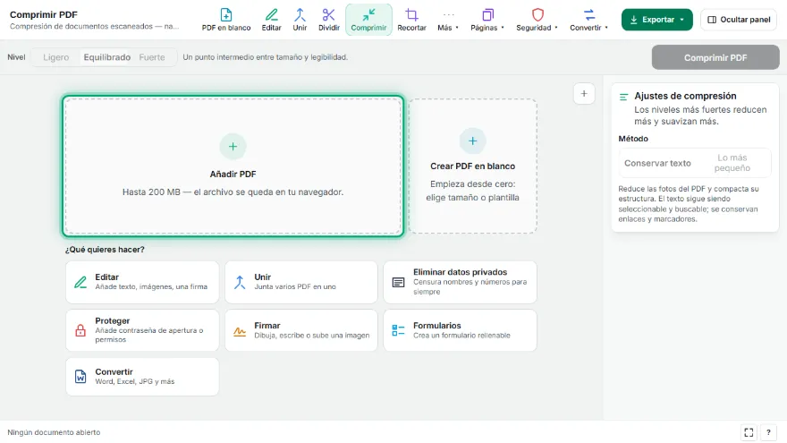Open the PDF en blanco tool
Viewport: 787px width, 443px height.
pos(226,20)
